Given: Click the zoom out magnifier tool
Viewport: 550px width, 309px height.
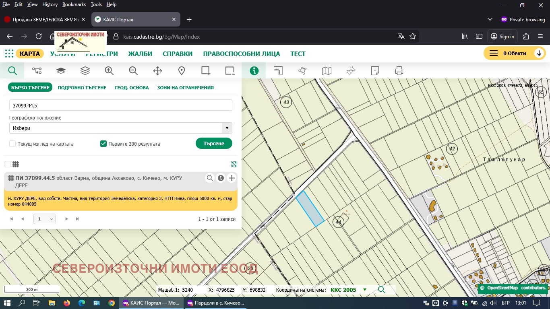Looking at the screenshot, I should point(133,71).
